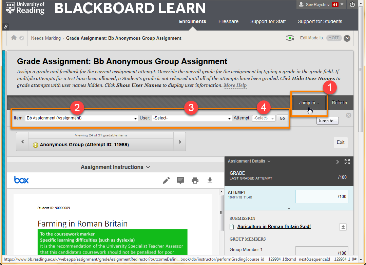Click the download icon in viewer toolbar
The height and width of the screenshot is (265, 366).
pyautogui.click(x=210, y=180)
